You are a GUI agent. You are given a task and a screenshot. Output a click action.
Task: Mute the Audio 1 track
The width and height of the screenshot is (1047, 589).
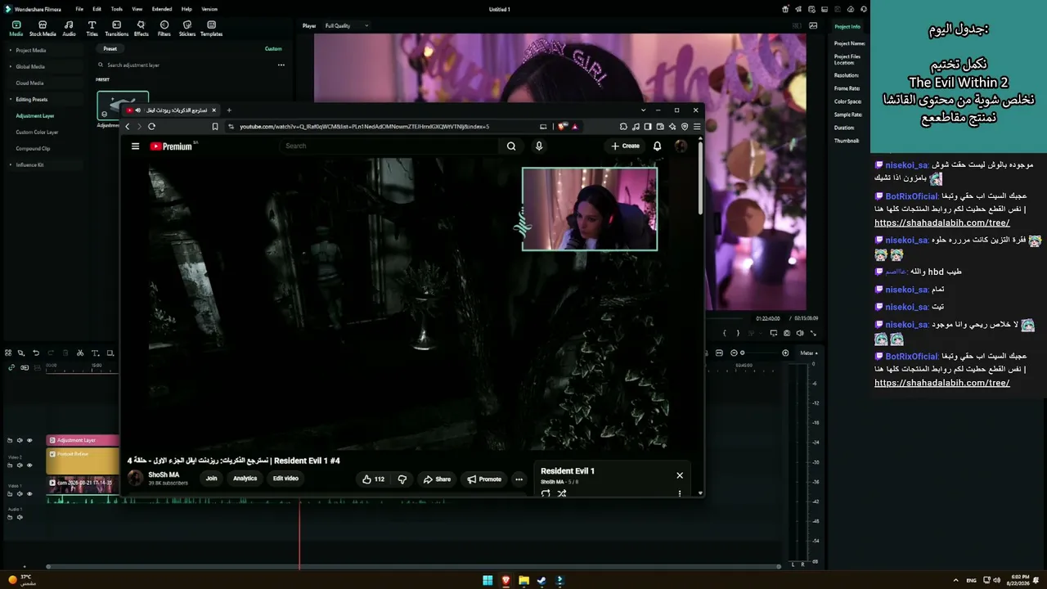pyautogui.click(x=20, y=517)
